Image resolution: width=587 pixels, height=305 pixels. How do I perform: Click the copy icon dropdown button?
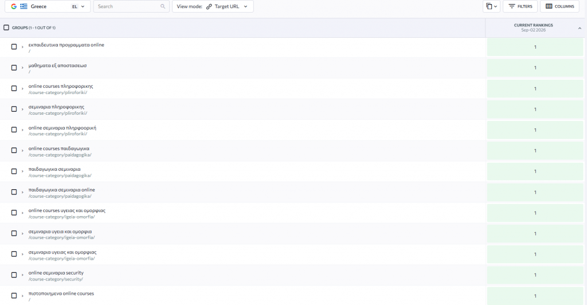pyautogui.click(x=491, y=6)
